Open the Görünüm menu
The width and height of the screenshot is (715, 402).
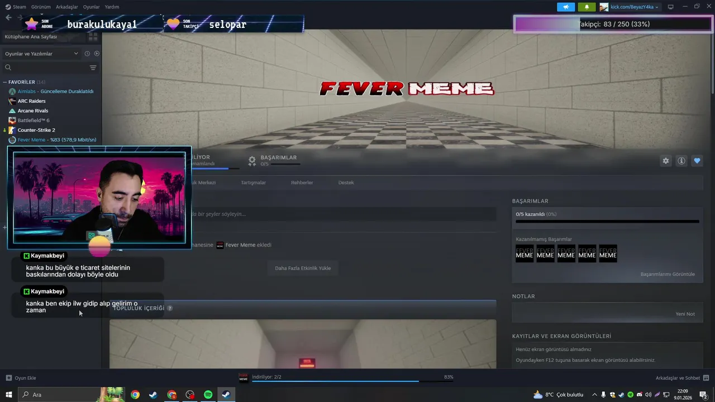[x=41, y=7]
